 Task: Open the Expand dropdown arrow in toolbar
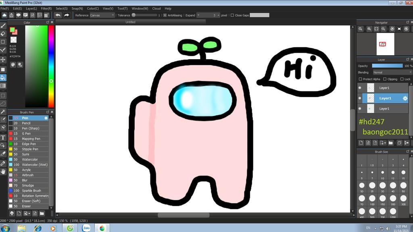coord(198,15)
